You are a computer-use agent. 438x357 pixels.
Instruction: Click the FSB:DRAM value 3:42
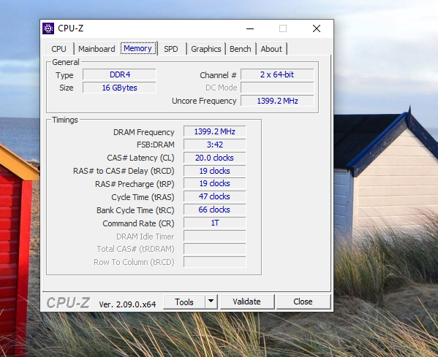coord(215,145)
